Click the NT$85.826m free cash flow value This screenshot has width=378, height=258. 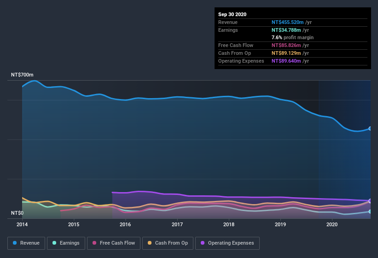[x=286, y=45]
